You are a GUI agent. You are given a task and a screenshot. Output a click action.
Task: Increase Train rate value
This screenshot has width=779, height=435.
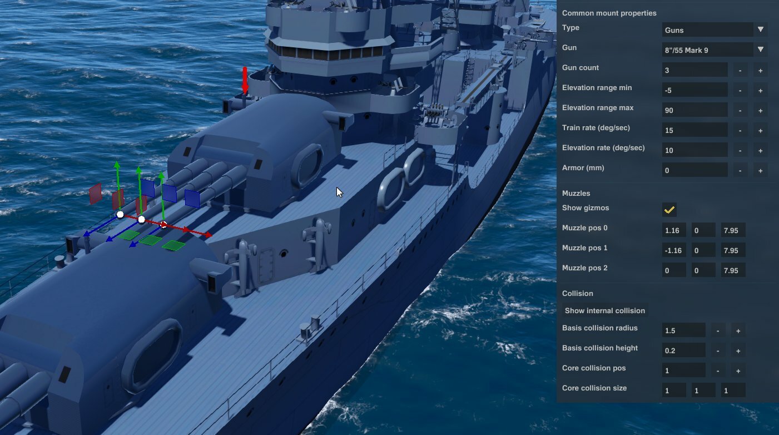[760, 130]
